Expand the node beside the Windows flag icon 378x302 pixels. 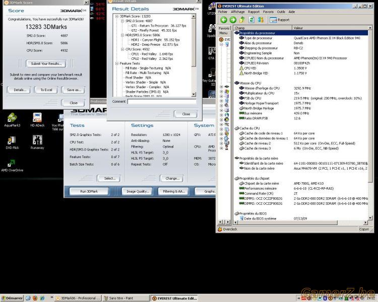point(221,92)
